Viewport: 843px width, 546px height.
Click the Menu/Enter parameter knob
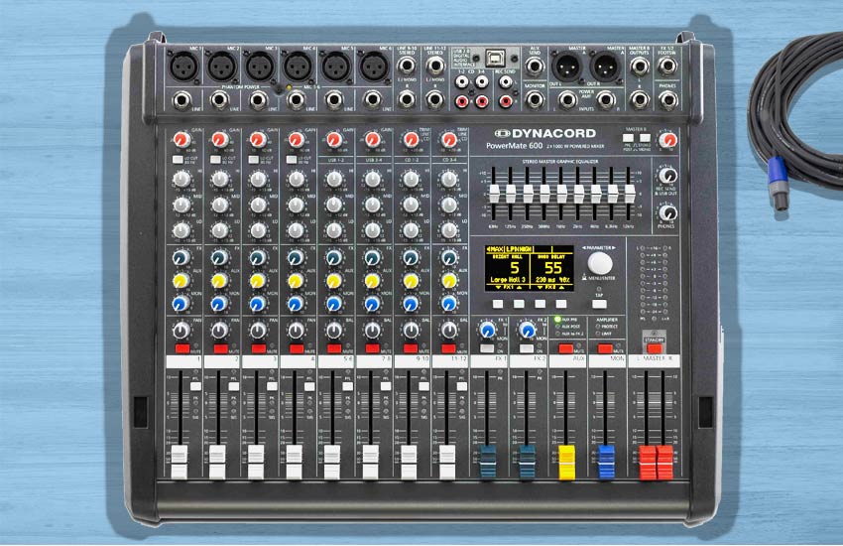(x=599, y=262)
